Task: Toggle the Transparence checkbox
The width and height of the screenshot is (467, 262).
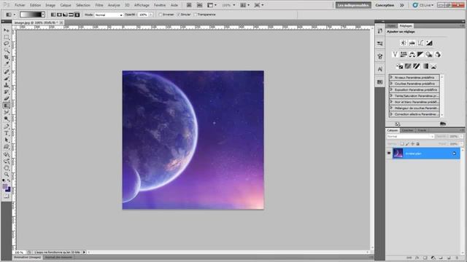Action: click(x=196, y=15)
